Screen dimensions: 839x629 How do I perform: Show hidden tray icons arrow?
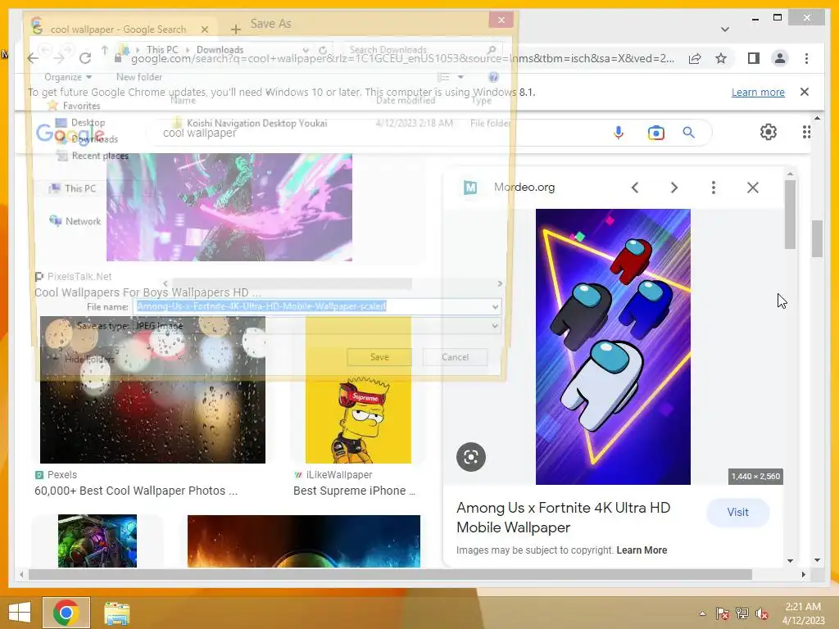[702, 613]
